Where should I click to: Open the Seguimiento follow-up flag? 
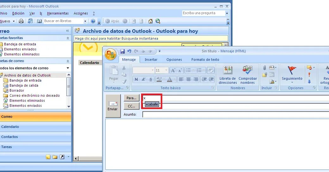click(292, 75)
